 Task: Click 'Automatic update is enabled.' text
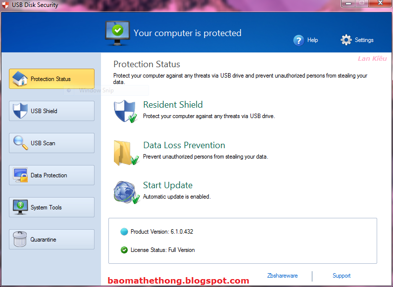tap(177, 197)
